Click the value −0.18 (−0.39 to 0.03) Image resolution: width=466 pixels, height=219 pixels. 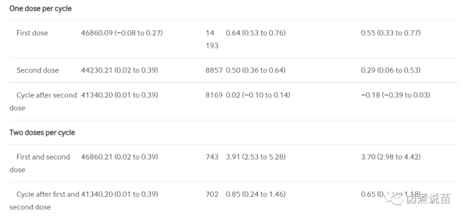click(396, 96)
